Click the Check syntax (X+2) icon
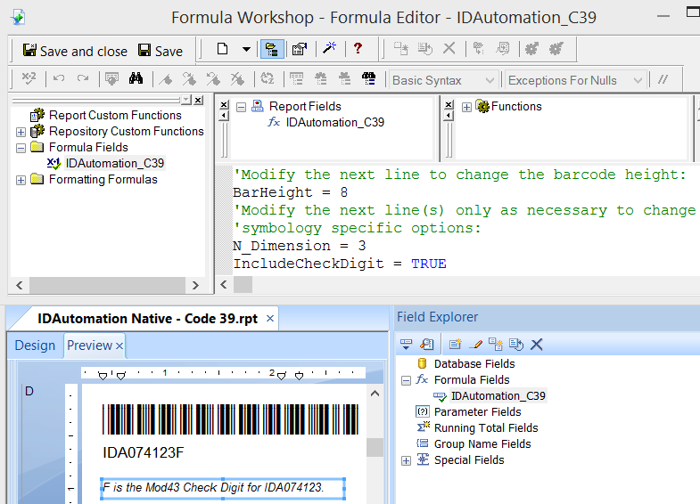700x504 pixels. point(29,79)
